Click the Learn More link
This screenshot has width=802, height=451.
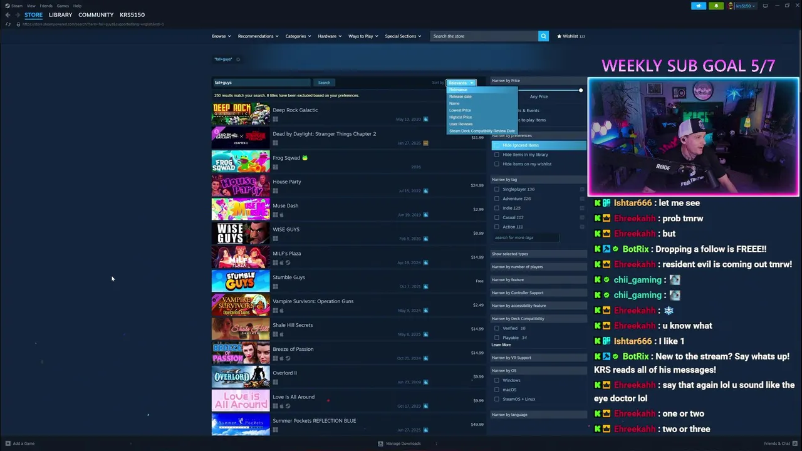coord(501,345)
